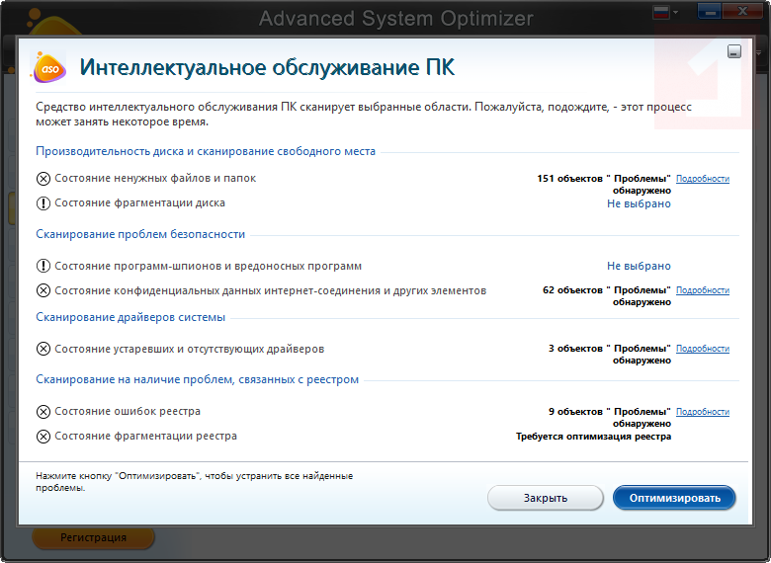Click Не выбрано for фрагментации диска
771x563 pixels.
(639, 203)
